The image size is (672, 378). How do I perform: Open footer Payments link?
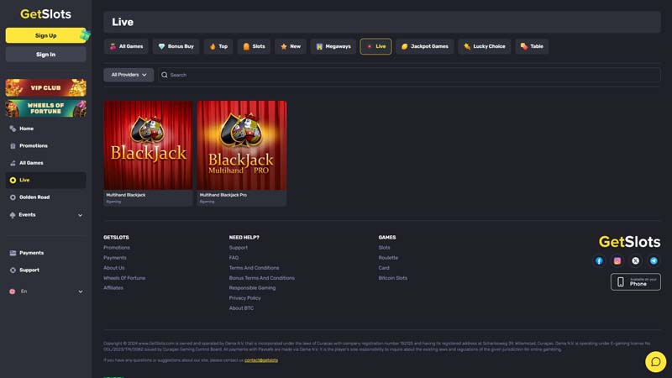[x=115, y=258]
